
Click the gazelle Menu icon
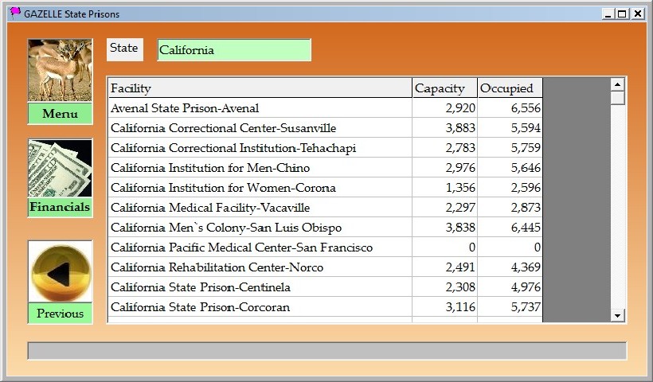(x=60, y=71)
